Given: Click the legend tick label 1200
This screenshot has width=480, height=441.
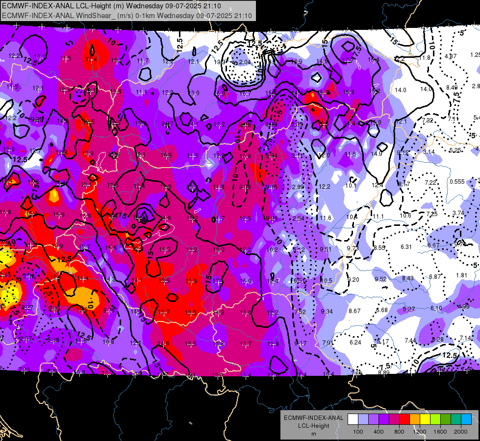Looking at the screenshot, I should [x=419, y=432].
